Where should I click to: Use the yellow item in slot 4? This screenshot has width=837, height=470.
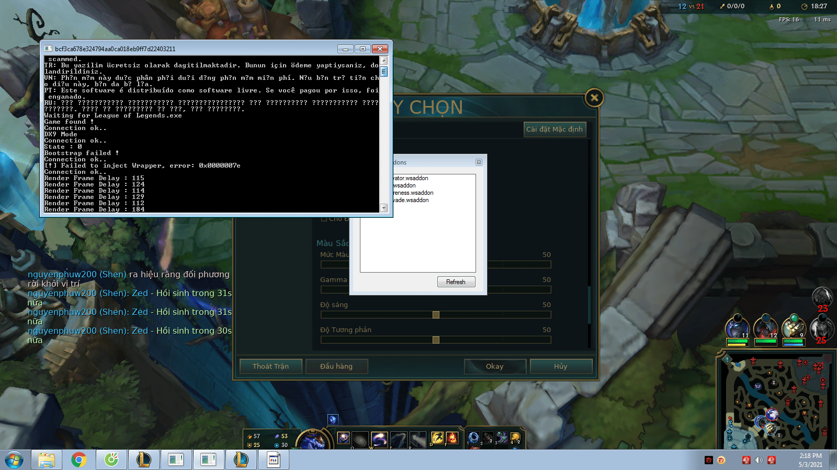515,438
